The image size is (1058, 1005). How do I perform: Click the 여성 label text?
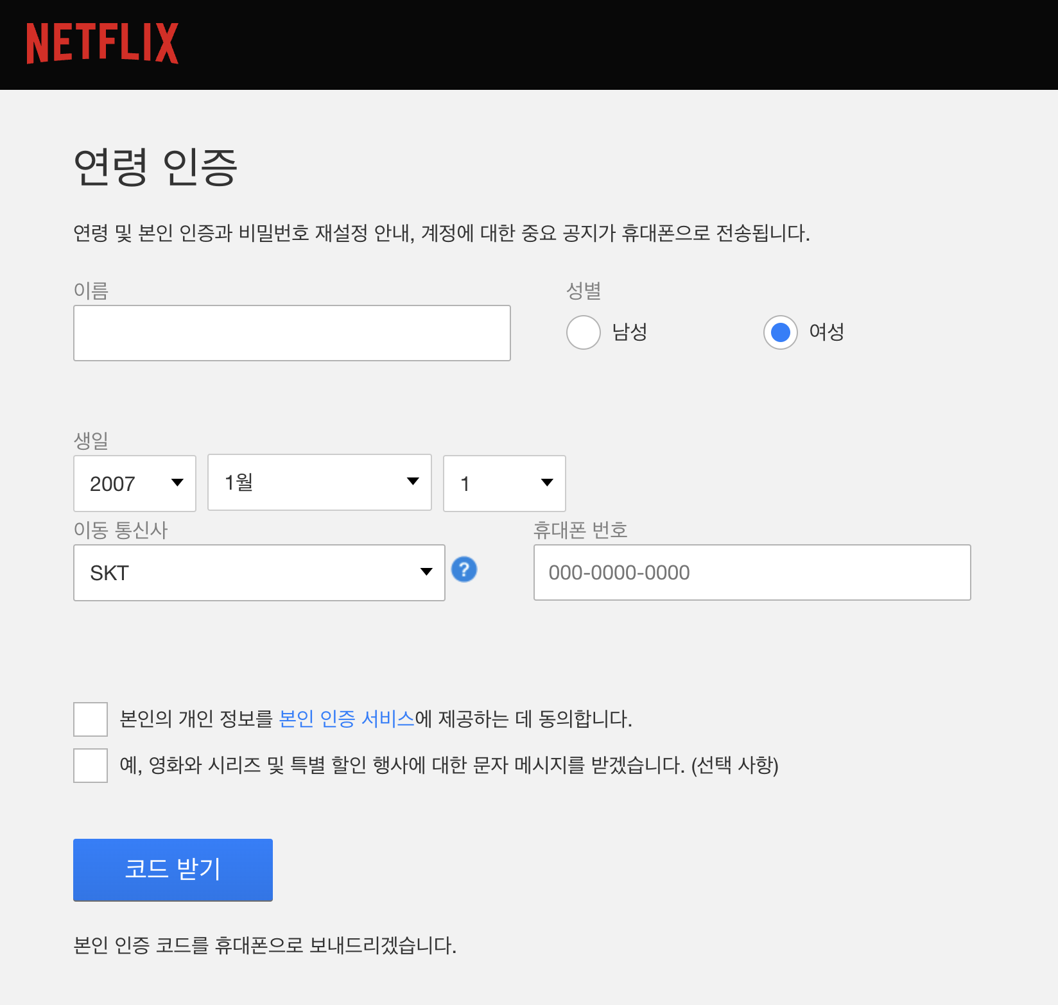point(827,332)
